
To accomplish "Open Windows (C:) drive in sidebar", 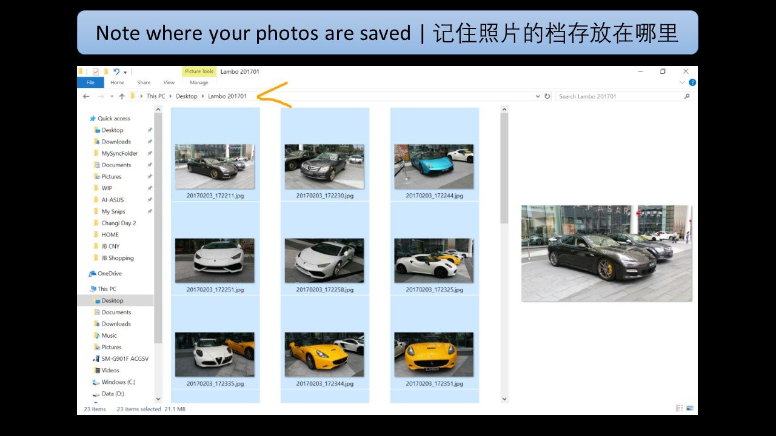I will pos(118,382).
